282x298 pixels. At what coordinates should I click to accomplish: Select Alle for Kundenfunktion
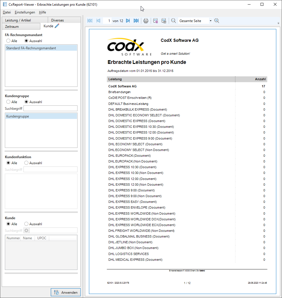pos(12,163)
